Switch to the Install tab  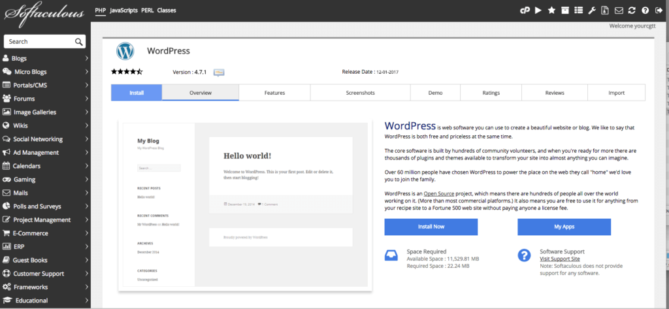[x=137, y=93]
